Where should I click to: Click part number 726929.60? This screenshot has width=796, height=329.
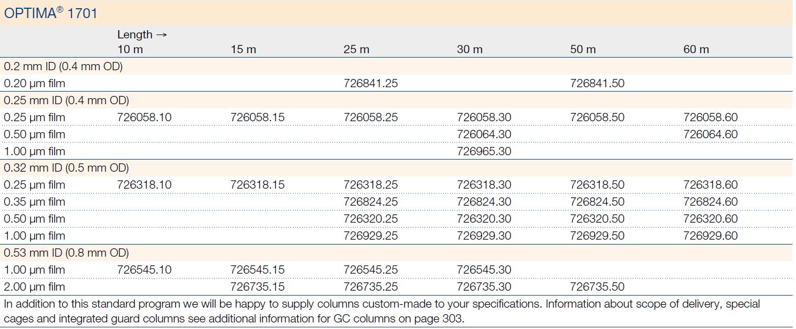click(710, 236)
